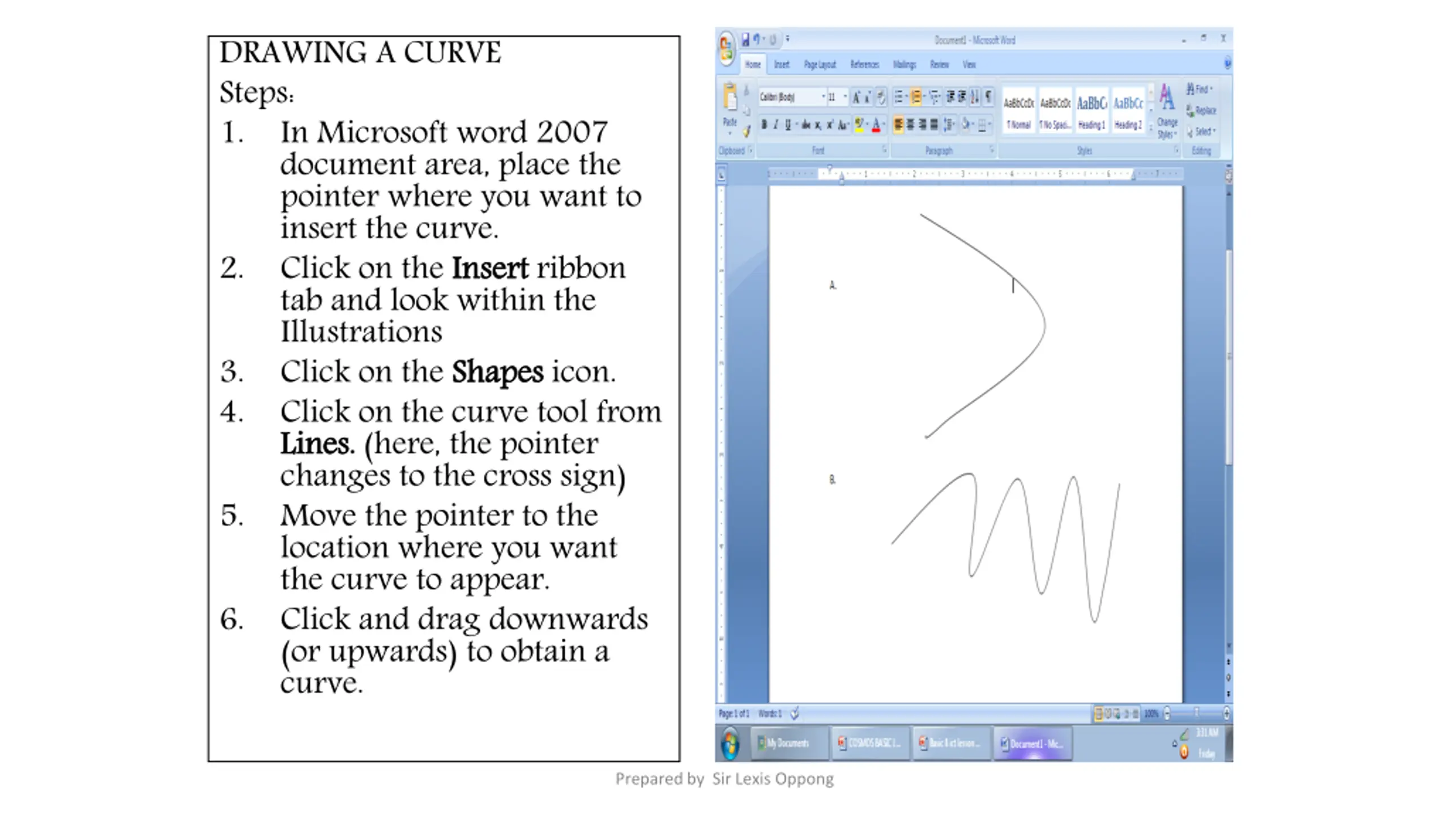Image resolution: width=1450 pixels, height=816 pixels.
Task: Open the Mailings tab
Action: pyautogui.click(x=905, y=64)
